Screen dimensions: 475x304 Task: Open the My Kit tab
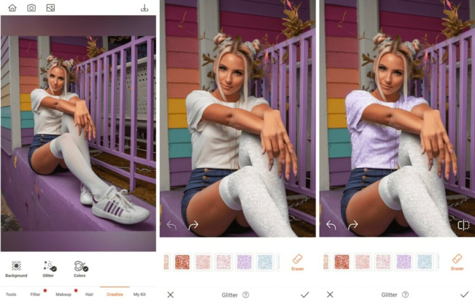(x=140, y=294)
